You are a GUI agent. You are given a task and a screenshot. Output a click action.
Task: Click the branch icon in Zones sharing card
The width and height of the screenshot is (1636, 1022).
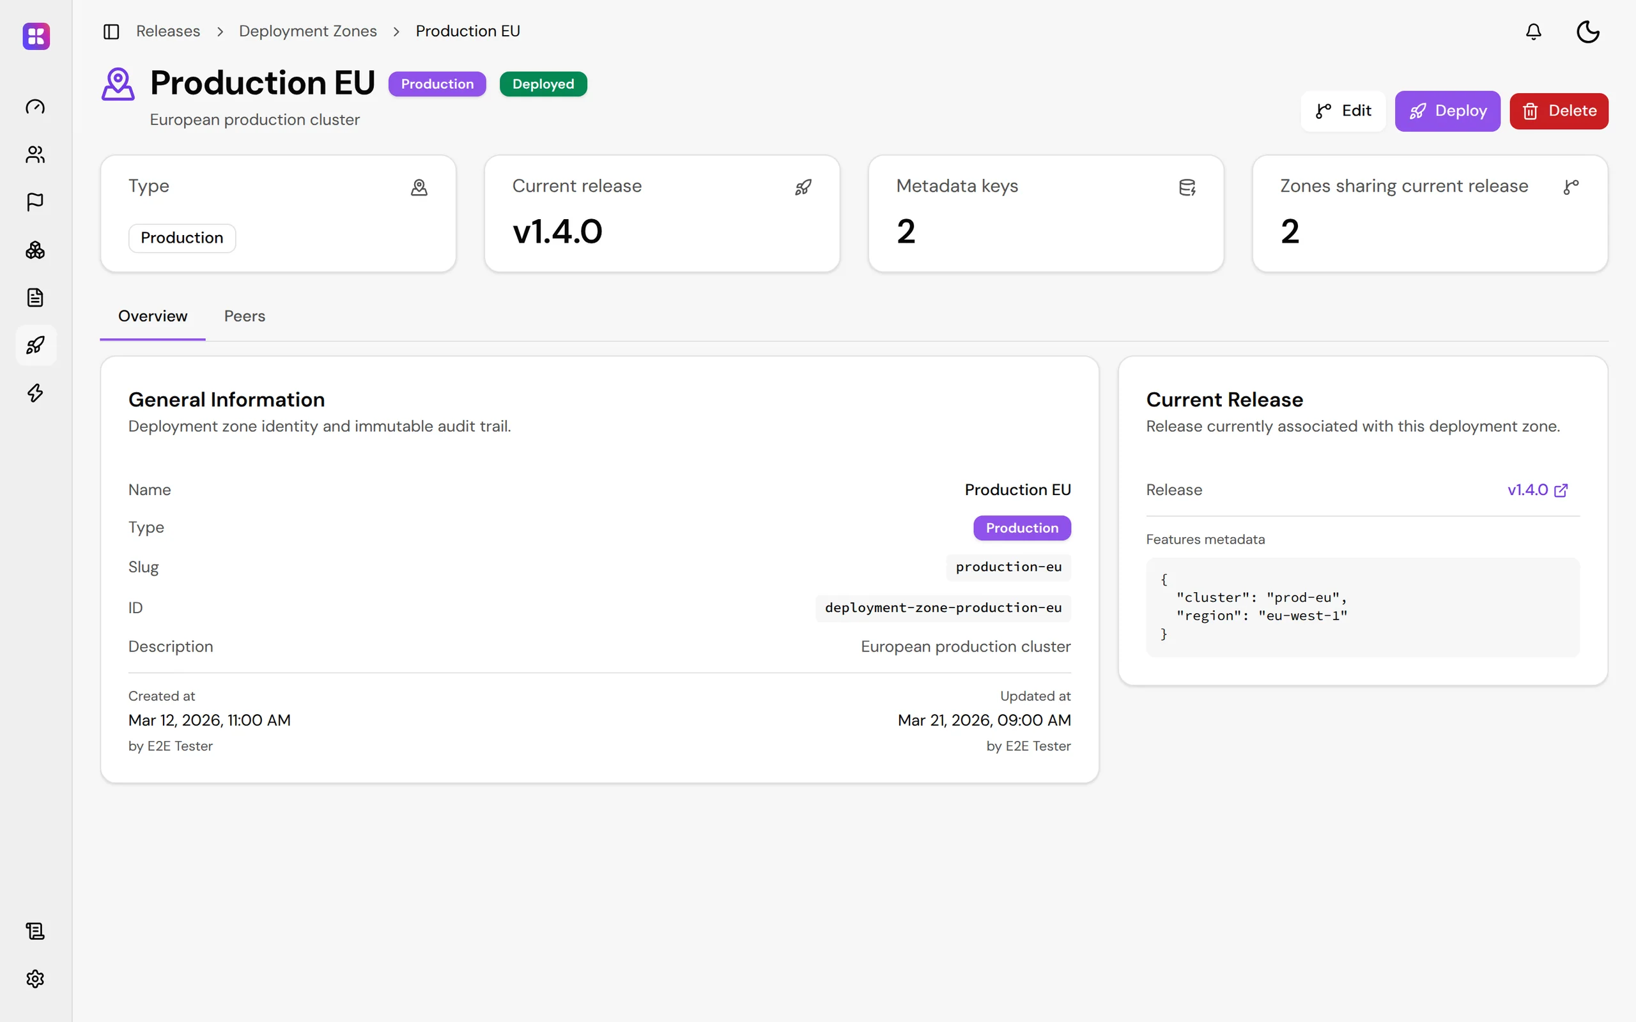click(x=1571, y=187)
